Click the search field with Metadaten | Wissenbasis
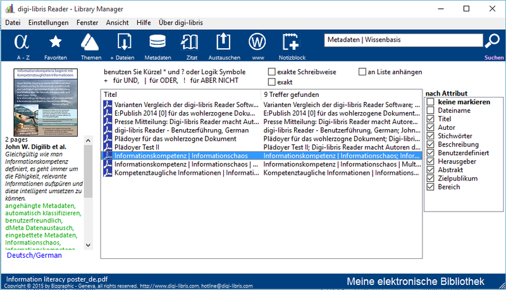The height and width of the screenshot is (290, 506). [404, 40]
